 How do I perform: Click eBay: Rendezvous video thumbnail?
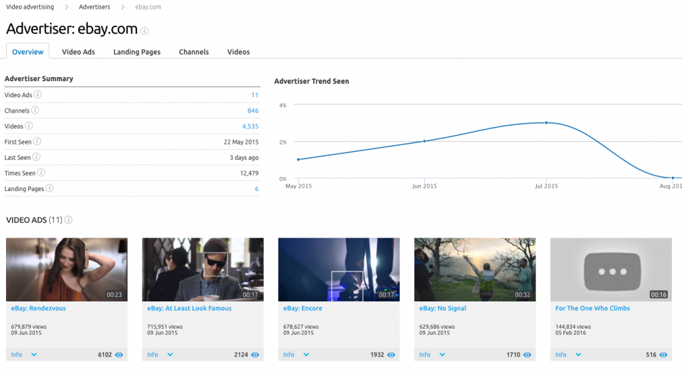(x=67, y=270)
